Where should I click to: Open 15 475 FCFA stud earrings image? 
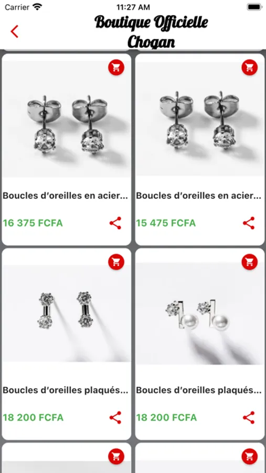pos(200,119)
